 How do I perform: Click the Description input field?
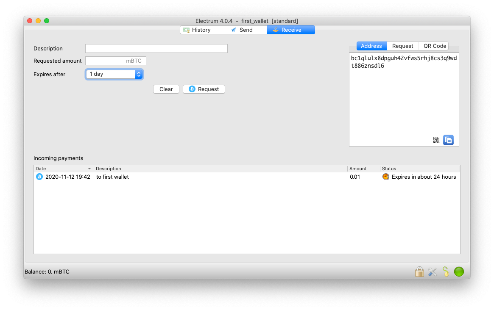tap(156, 48)
